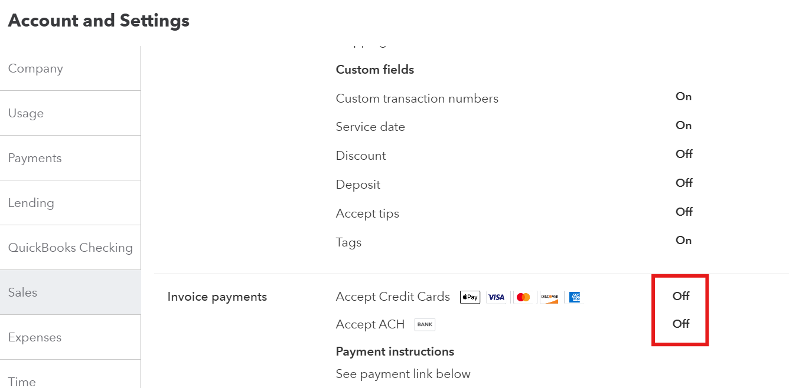Open the Payments settings section
Screen dimensions: 789x388
coord(35,157)
